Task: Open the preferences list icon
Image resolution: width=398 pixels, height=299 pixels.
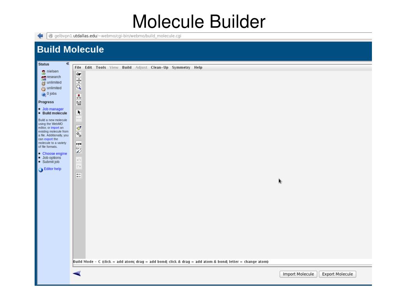Action: click(x=79, y=176)
